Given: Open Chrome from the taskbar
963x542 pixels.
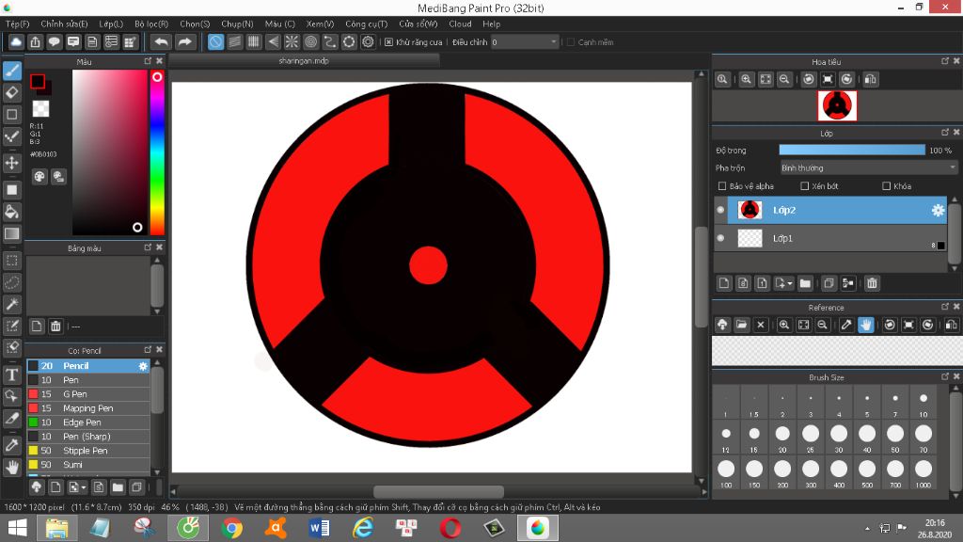Looking at the screenshot, I should (x=231, y=528).
